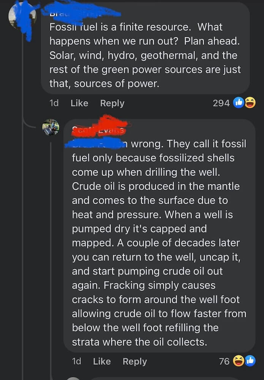Screen dimensions: 264x380
Task: Reply to the crude oil comment
Action: click(x=134, y=361)
